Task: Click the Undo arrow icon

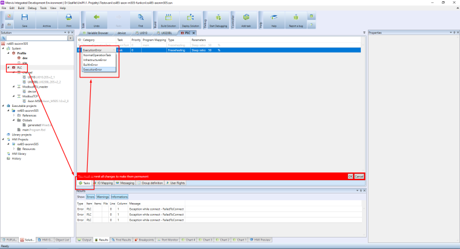Action: 97,19
